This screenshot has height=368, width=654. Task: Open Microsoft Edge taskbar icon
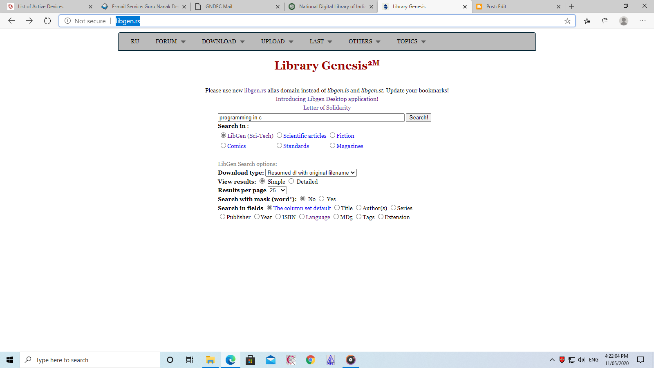[231, 360]
